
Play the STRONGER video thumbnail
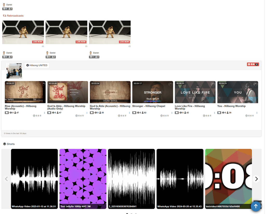pos(153,92)
